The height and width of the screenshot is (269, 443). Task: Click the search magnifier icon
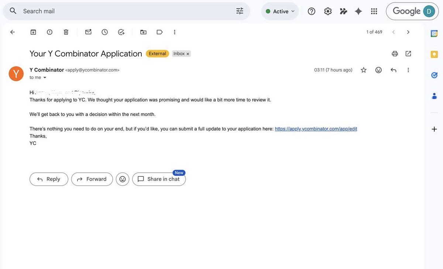pyautogui.click(x=13, y=11)
